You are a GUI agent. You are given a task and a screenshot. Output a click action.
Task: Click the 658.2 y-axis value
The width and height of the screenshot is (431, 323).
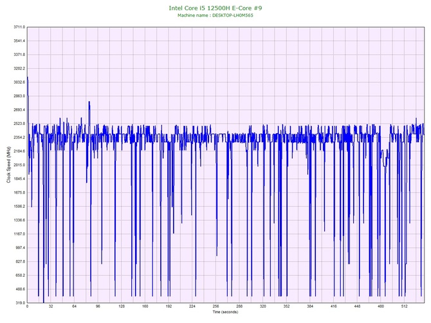click(x=20, y=275)
